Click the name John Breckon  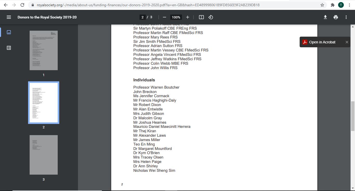coord(145,92)
